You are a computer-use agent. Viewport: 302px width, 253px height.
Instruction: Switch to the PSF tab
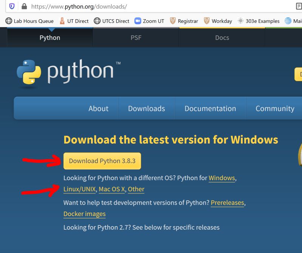pyautogui.click(x=136, y=38)
